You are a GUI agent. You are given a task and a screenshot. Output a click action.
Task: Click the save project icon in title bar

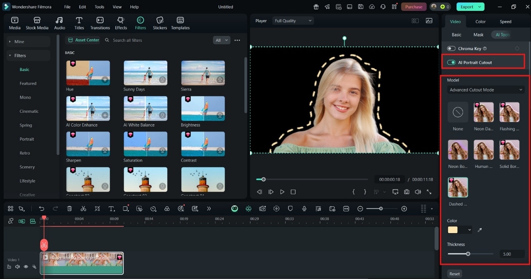[360, 7]
